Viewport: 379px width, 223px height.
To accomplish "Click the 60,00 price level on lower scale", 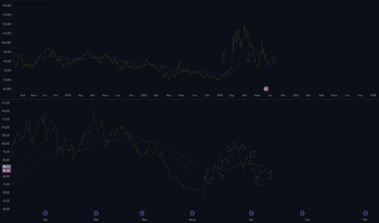I will (x=6, y=209).
